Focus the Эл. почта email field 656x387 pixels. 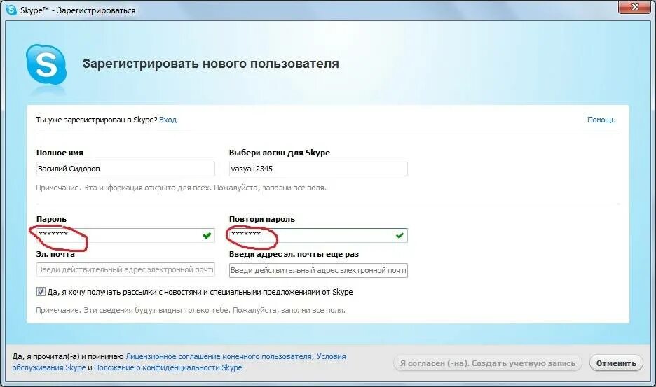[125, 270]
